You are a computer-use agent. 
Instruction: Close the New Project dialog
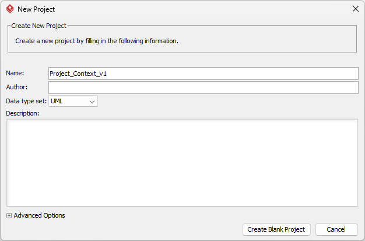tap(356, 9)
